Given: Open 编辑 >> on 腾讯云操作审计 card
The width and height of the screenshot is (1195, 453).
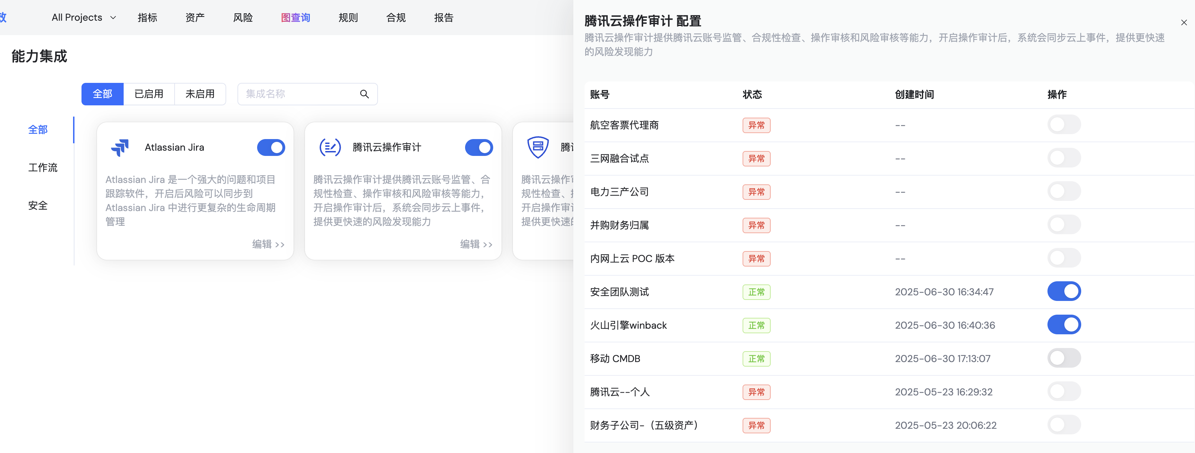Looking at the screenshot, I should 476,244.
